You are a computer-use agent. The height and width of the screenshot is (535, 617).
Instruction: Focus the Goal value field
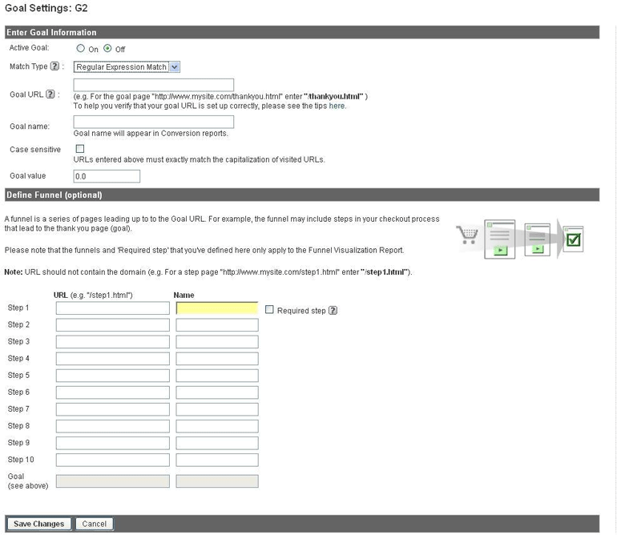pos(107,176)
